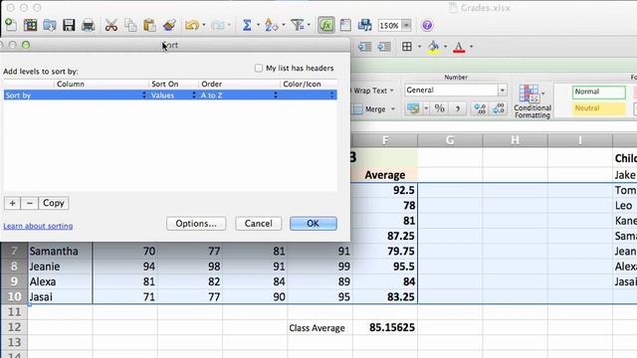637x358 pixels.
Task: Click the Redo arrow icon
Action: [218, 25]
